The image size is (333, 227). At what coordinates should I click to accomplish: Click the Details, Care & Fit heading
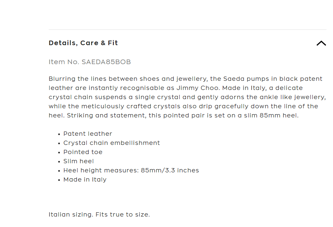tap(83, 43)
